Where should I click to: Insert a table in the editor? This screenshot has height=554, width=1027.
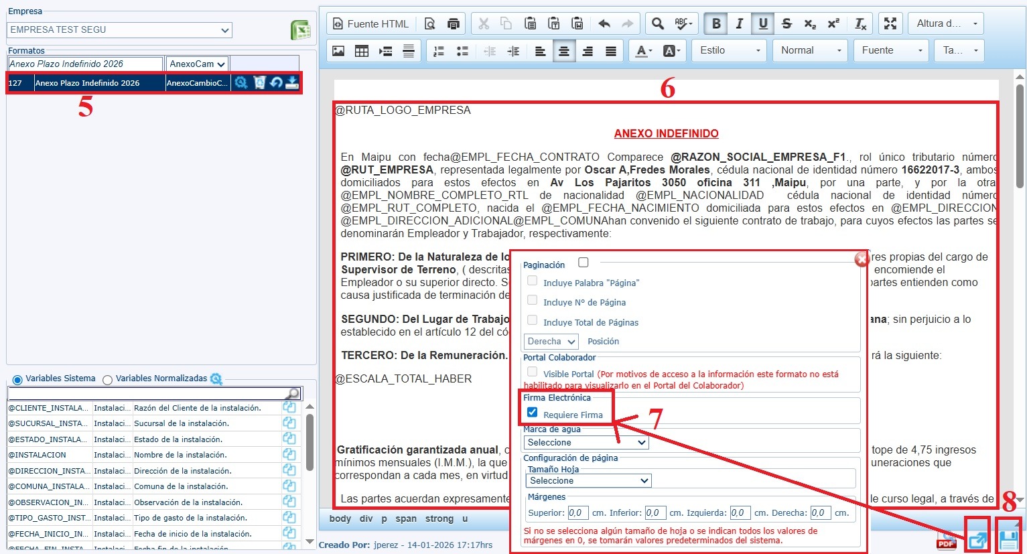point(362,51)
